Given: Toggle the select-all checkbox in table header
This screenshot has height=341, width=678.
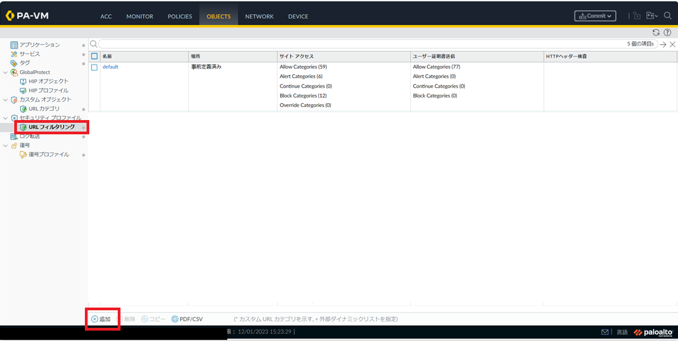Looking at the screenshot, I should point(94,56).
